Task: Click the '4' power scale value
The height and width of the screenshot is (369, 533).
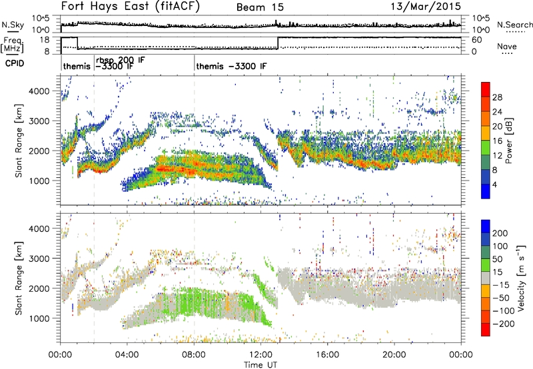Action: [494, 184]
